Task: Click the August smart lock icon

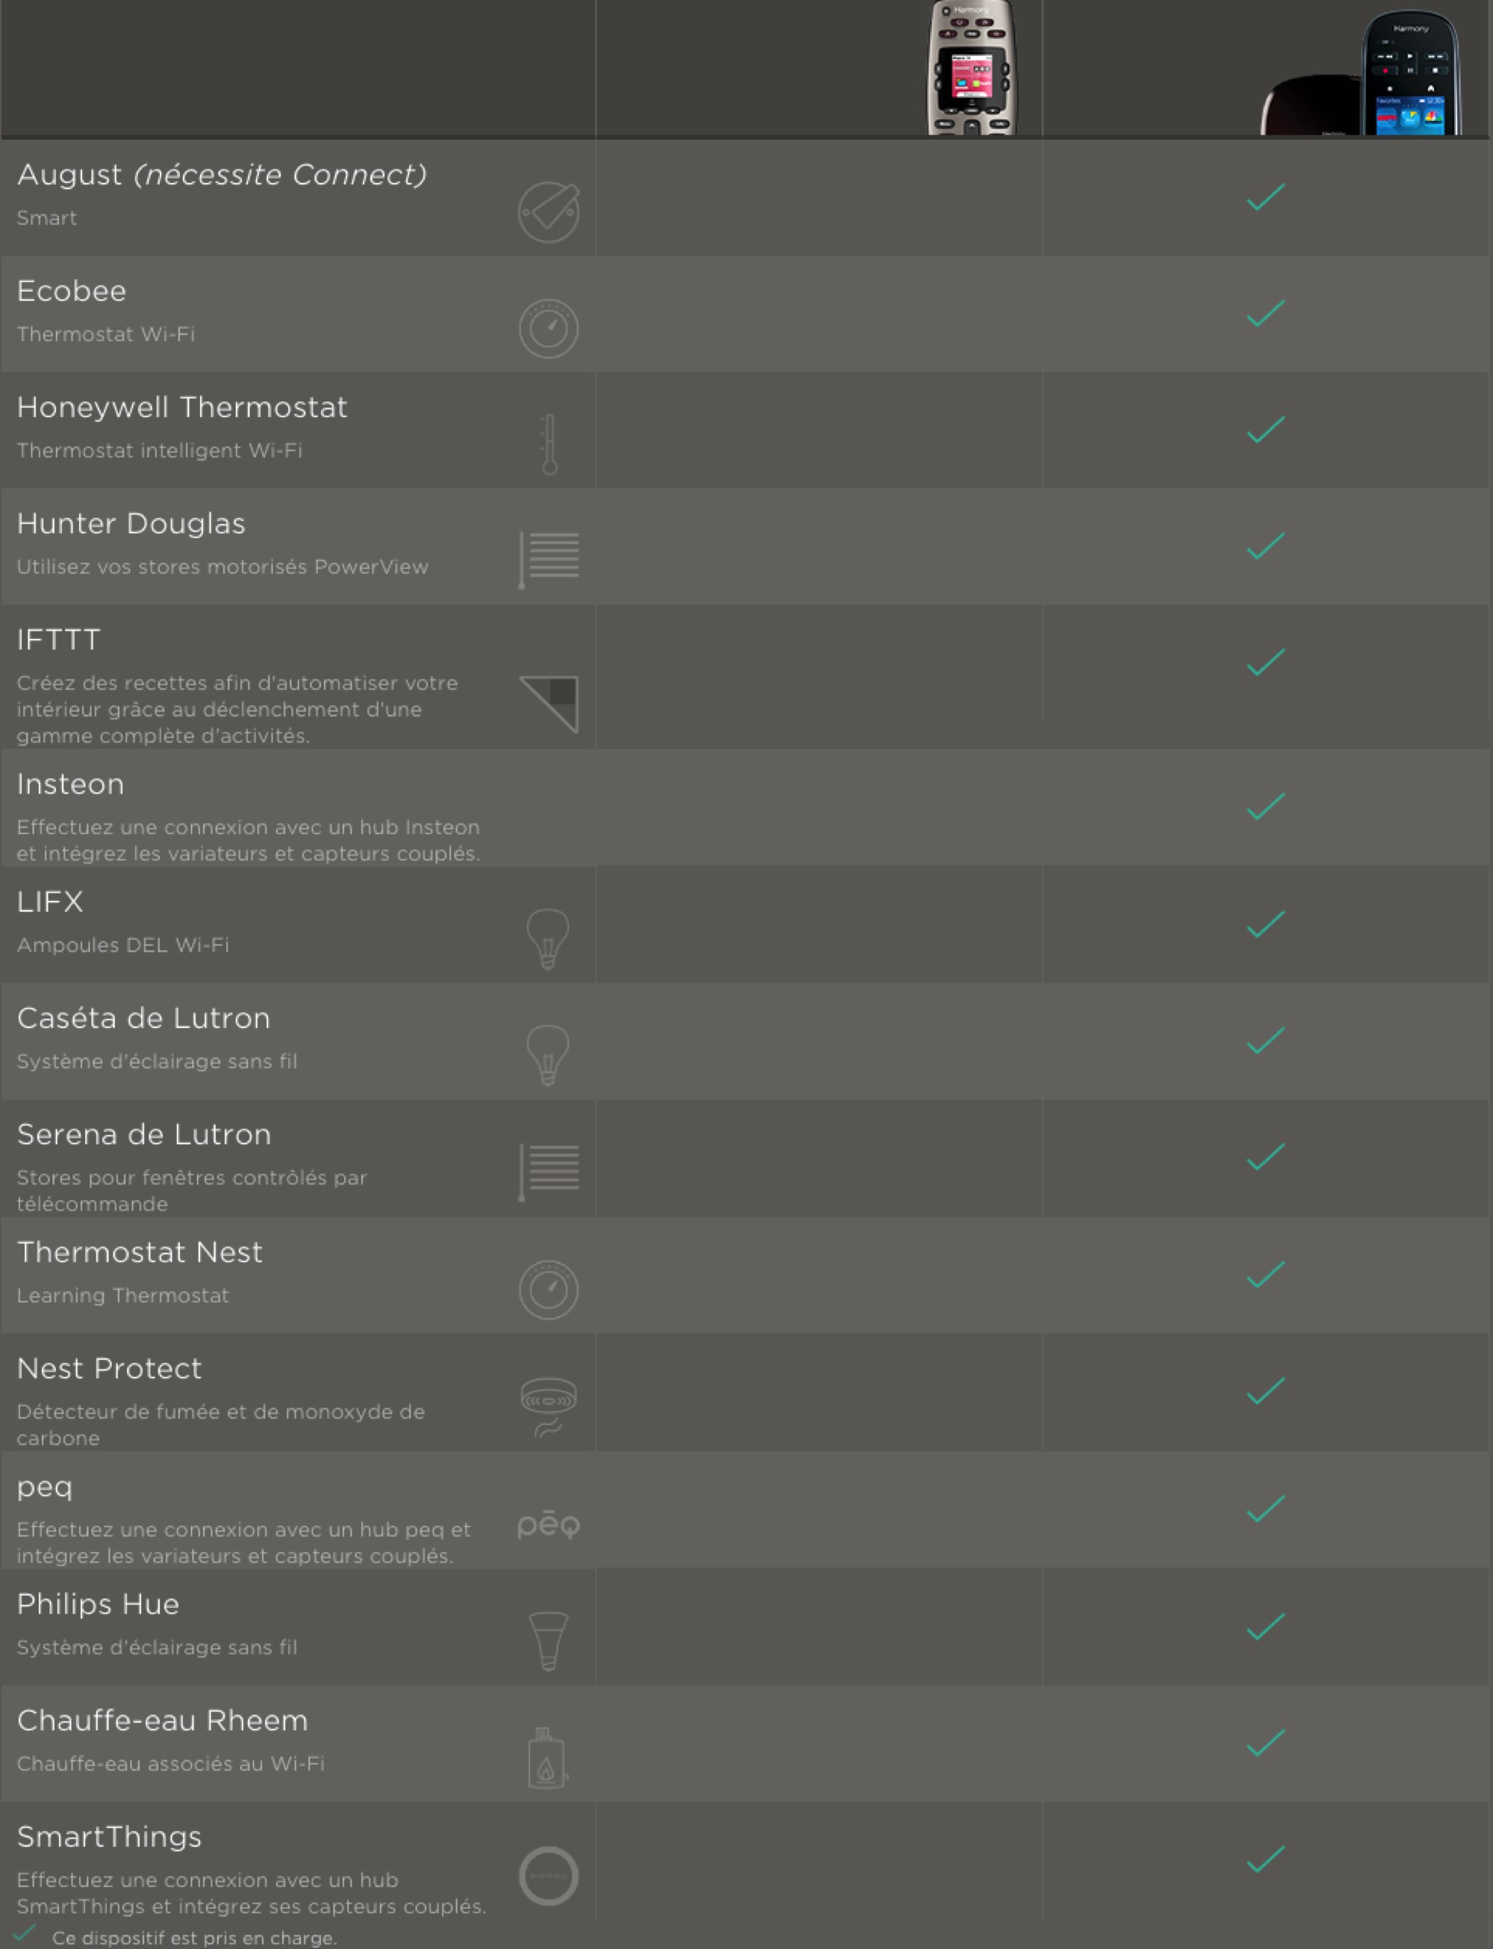Action: (549, 211)
